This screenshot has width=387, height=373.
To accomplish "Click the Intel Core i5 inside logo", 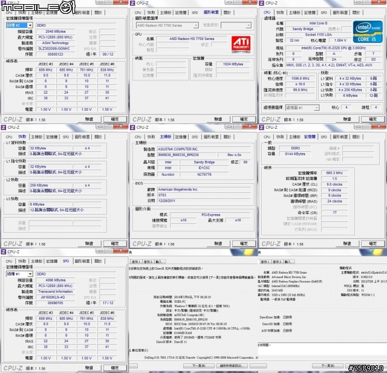I will click(x=368, y=32).
